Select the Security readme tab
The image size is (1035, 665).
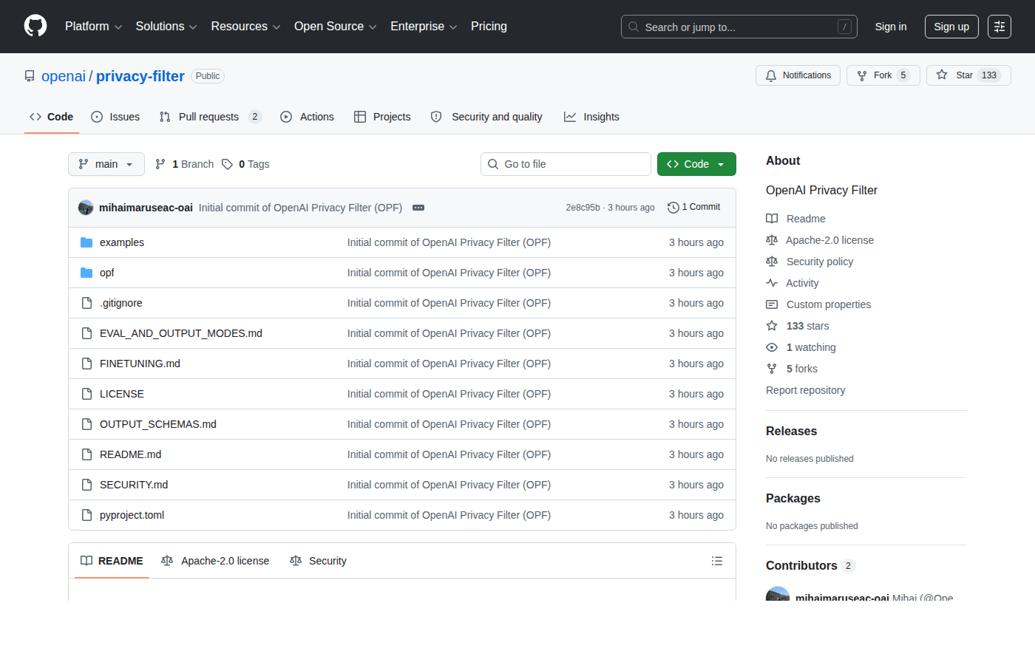319,561
